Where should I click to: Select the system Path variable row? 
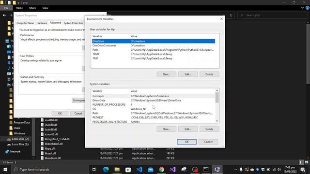click(x=154, y=113)
